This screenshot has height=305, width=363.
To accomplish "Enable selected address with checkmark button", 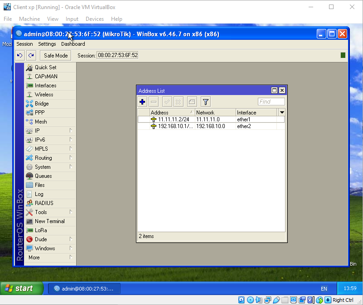I will pyautogui.click(x=167, y=102).
